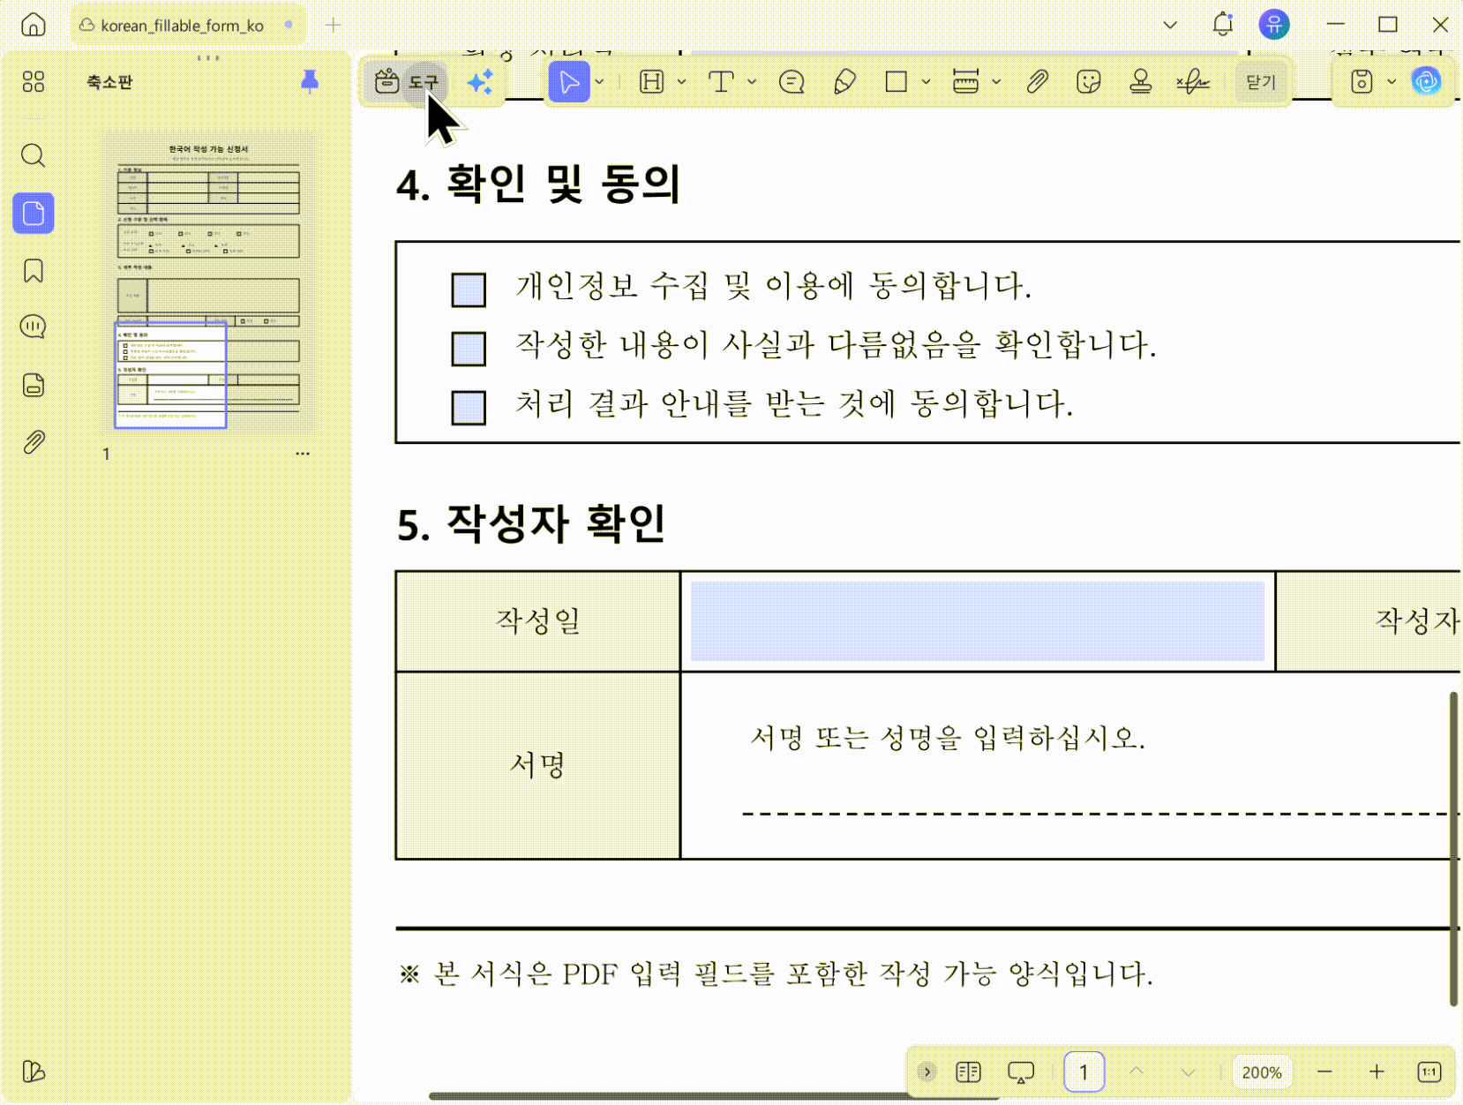Open the notifications bell
Viewport: 1463px width, 1105px height.
click(x=1223, y=25)
